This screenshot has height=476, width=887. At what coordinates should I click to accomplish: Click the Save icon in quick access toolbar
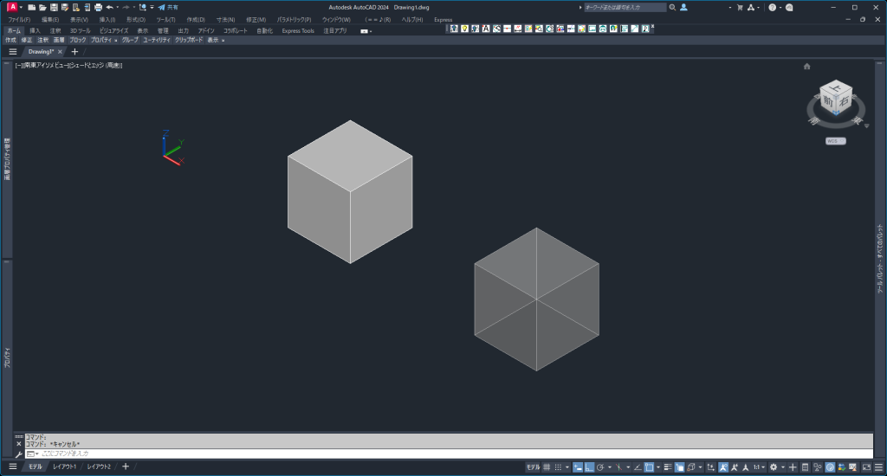click(x=53, y=7)
